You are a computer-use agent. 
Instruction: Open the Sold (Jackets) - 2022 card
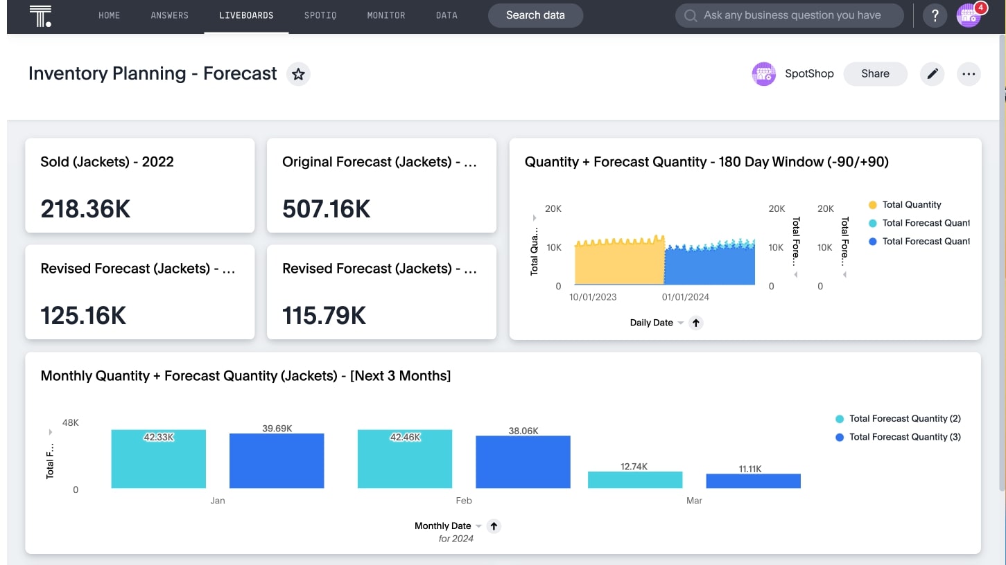click(140, 186)
